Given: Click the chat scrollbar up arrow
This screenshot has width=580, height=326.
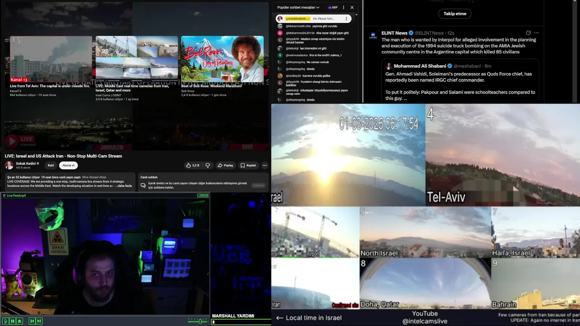Looking at the screenshot, I should pyautogui.click(x=356, y=15).
